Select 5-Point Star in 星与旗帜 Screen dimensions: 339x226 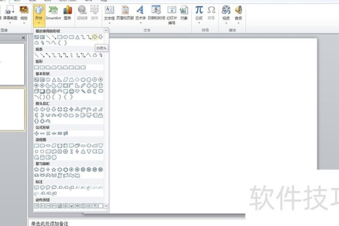click(54, 169)
